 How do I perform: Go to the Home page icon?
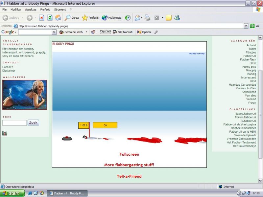(58, 18)
